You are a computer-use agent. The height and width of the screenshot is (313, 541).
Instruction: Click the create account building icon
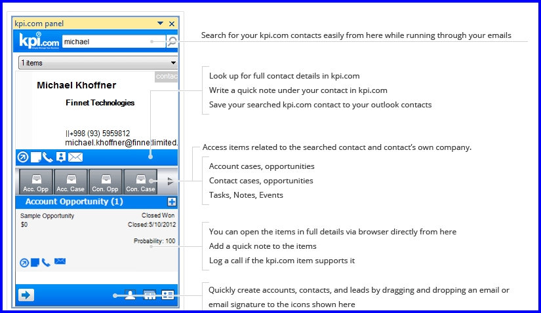coord(150,295)
